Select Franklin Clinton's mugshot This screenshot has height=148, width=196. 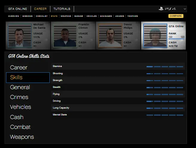click(x=64, y=36)
